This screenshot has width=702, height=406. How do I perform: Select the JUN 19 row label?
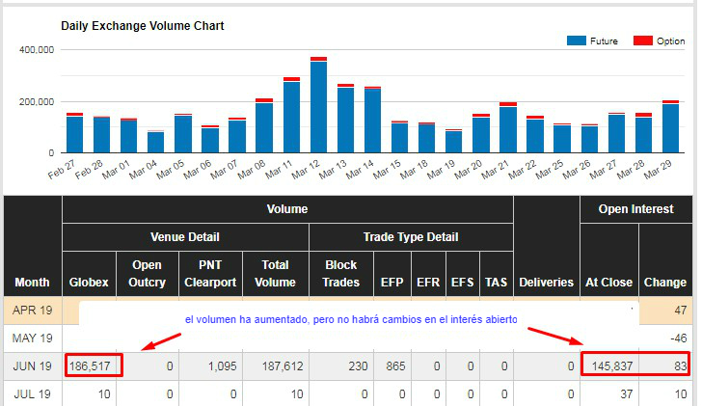coord(33,366)
